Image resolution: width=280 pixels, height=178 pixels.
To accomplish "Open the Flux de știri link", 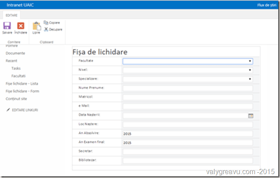I will [267, 5].
